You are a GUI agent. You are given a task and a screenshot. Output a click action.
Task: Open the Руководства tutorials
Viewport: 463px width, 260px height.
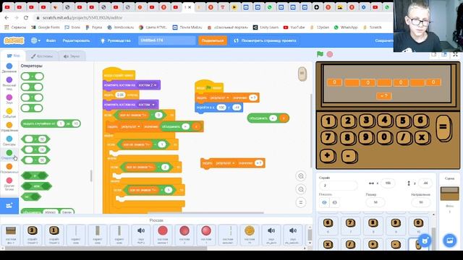[116, 40]
